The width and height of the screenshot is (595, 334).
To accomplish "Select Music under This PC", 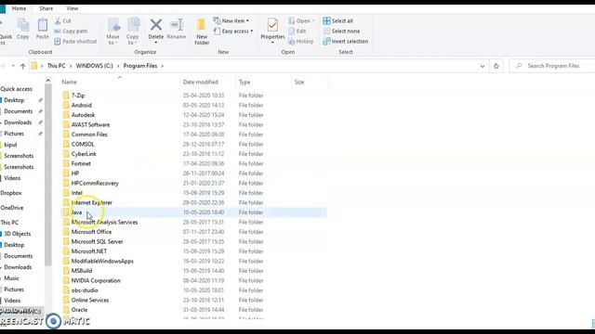I will pos(11,278).
